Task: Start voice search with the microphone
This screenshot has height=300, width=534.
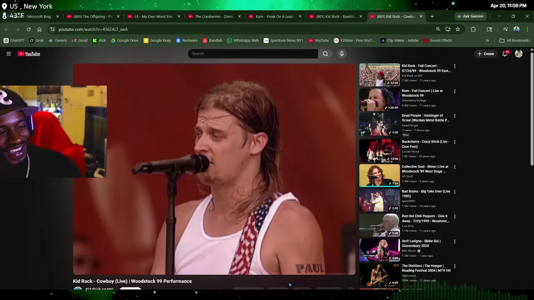Action: point(342,54)
